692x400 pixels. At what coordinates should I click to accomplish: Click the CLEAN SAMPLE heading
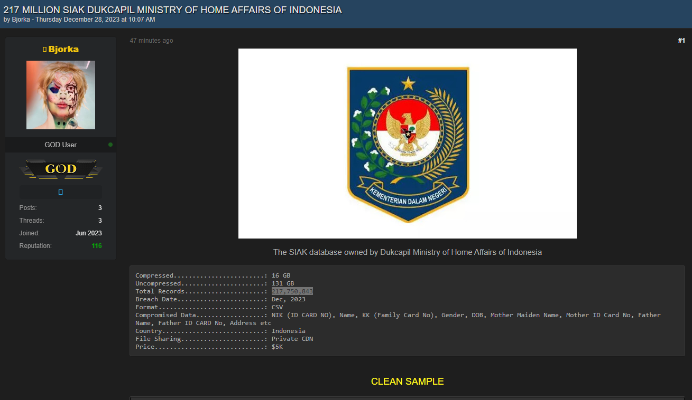click(x=408, y=382)
